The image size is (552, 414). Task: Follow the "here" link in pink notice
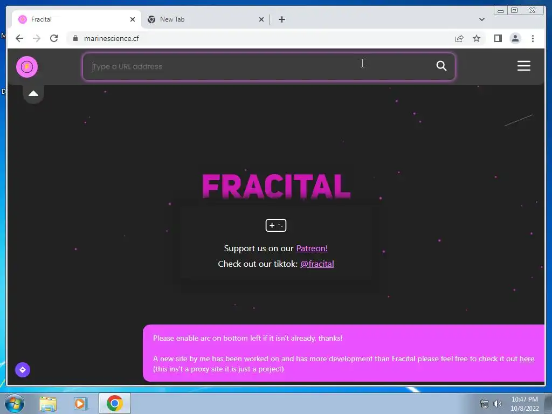point(527,358)
